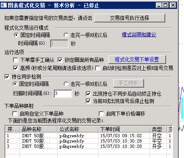The height and width of the screenshot is (158, 184).
Task: Click the 交易信号执行选择 button
Action: [130, 18]
